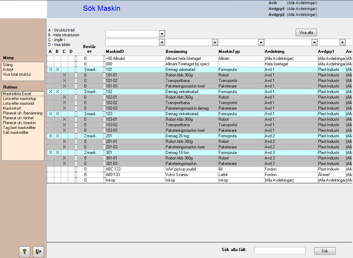Open the top filter dropdown above MaskinID
353x258 pixels.
coord(162,34)
